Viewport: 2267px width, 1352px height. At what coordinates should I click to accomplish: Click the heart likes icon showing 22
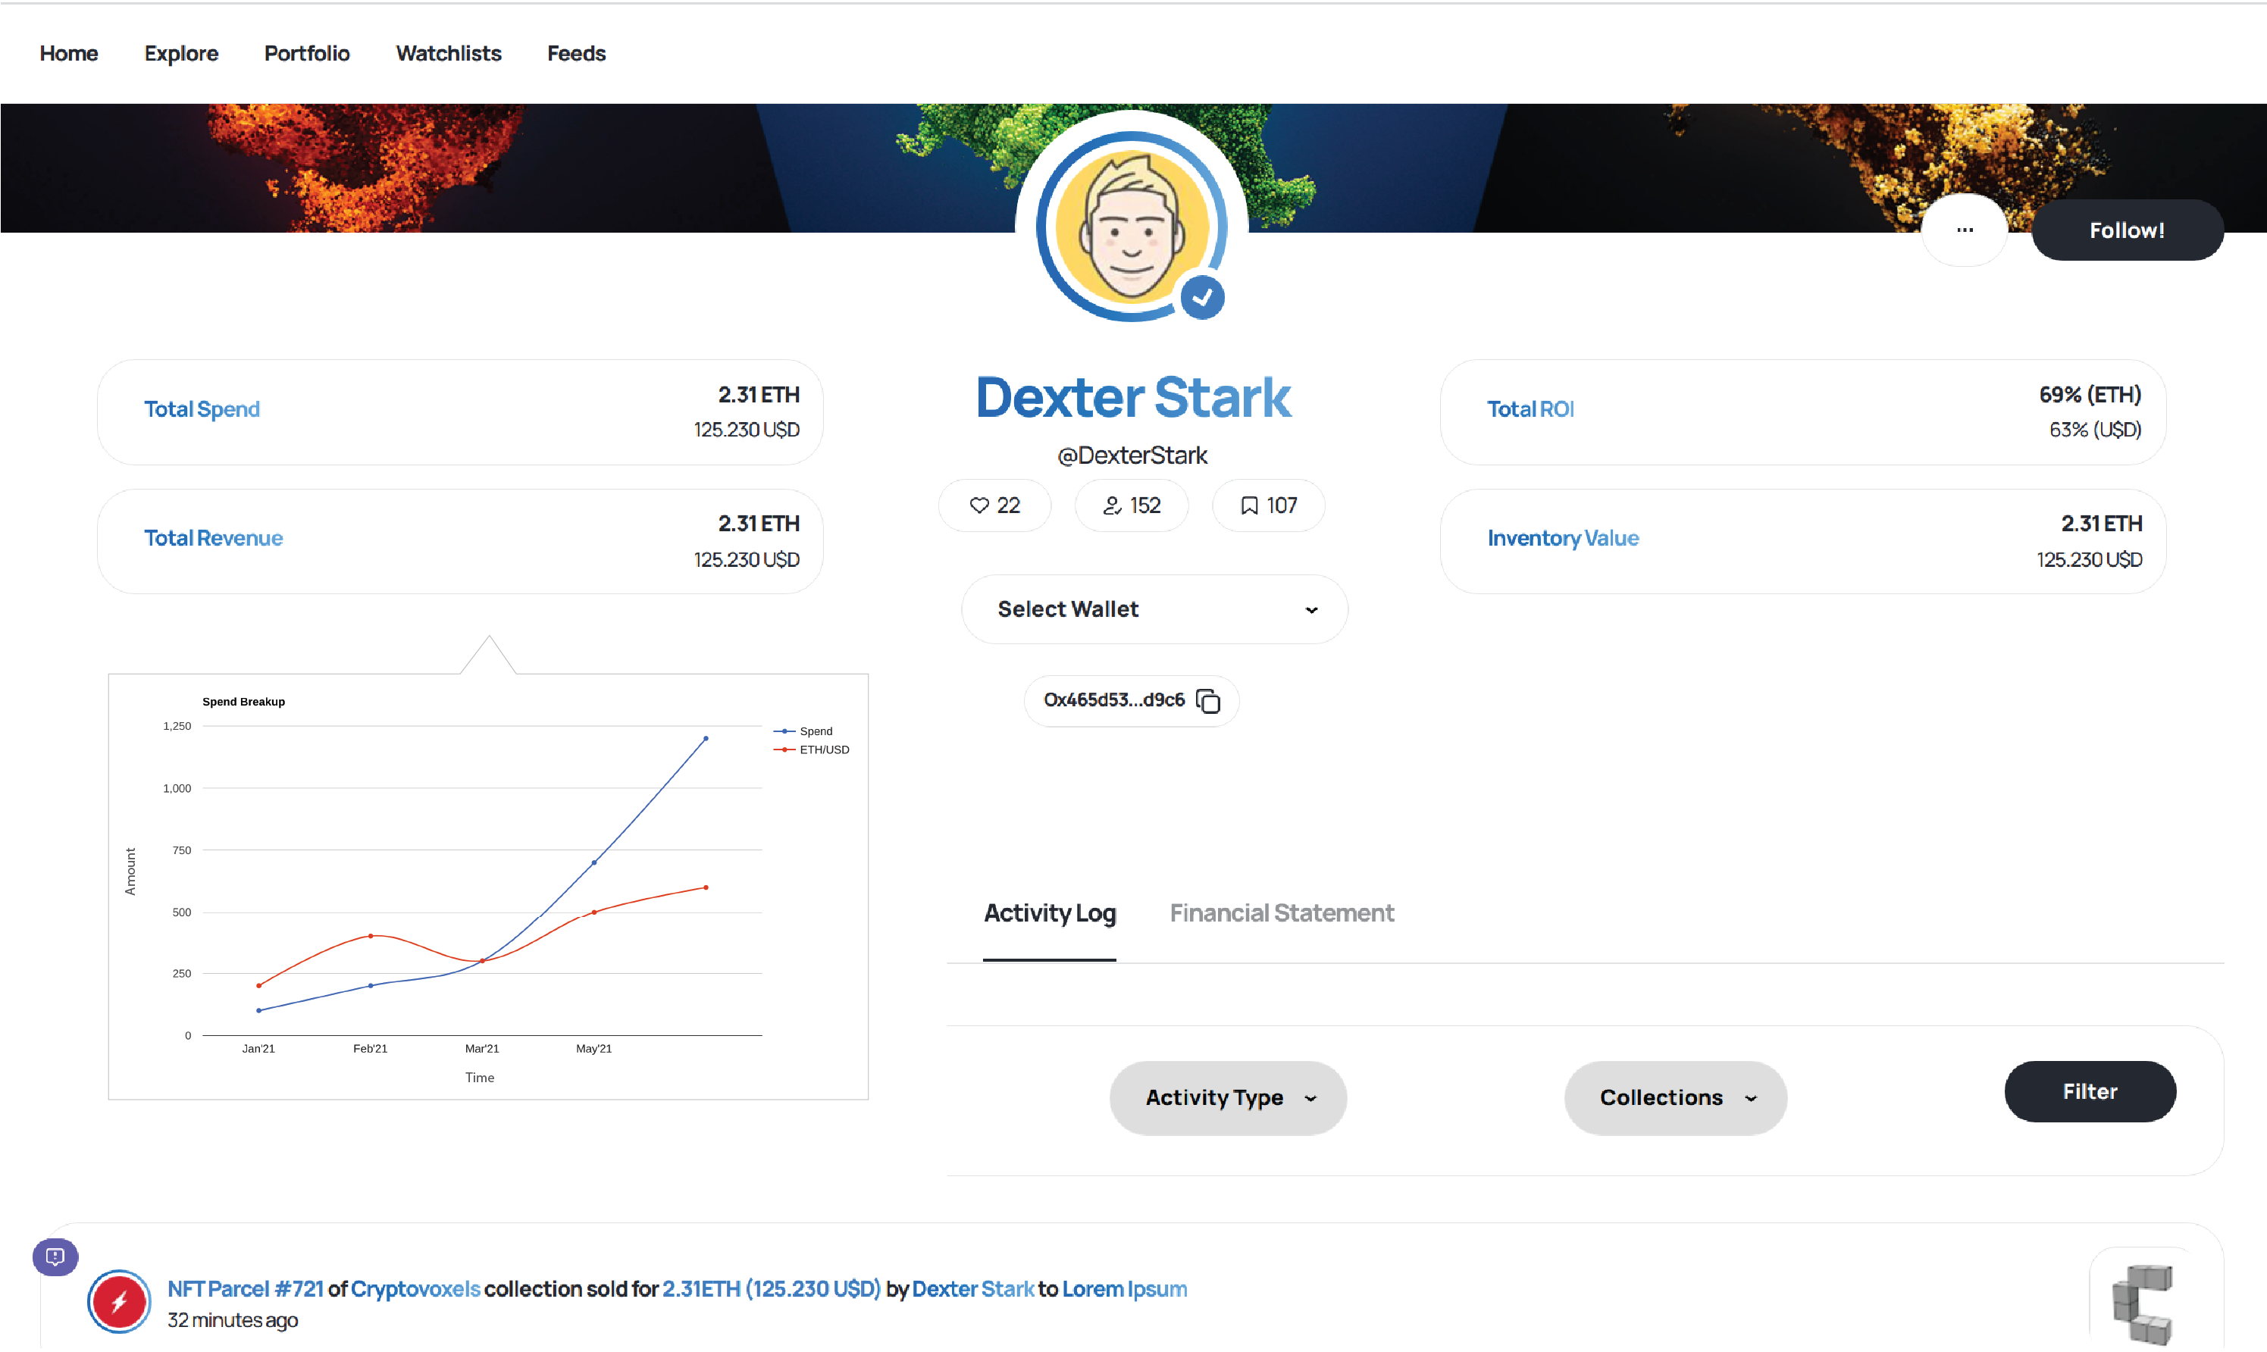pyautogui.click(x=979, y=505)
